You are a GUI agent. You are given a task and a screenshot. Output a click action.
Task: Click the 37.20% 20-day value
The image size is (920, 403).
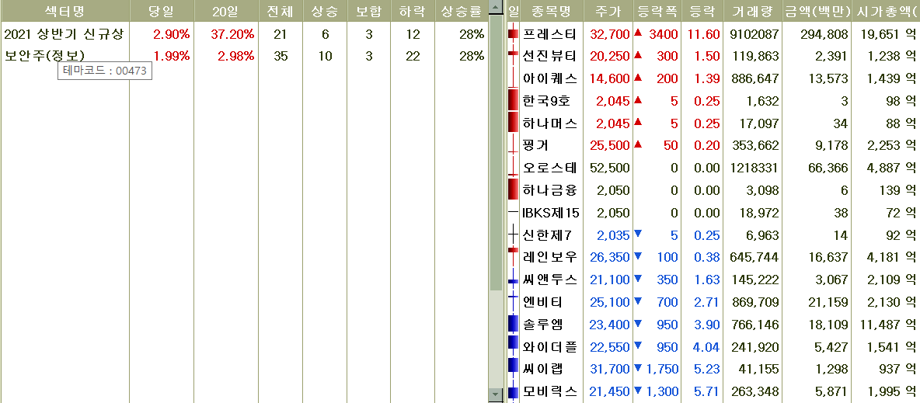[232, 34]
